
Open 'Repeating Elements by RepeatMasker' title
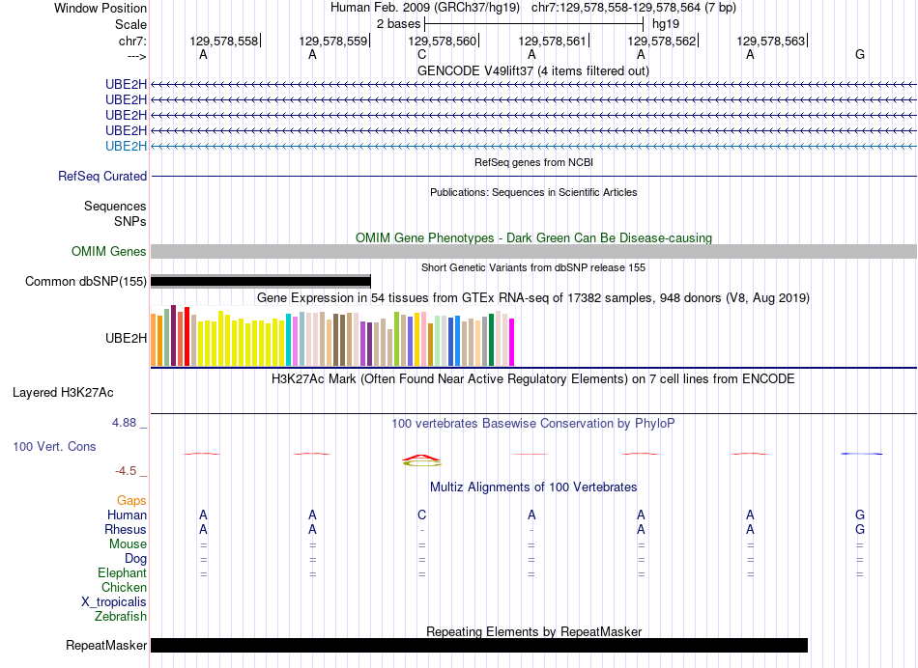(533, 631)
